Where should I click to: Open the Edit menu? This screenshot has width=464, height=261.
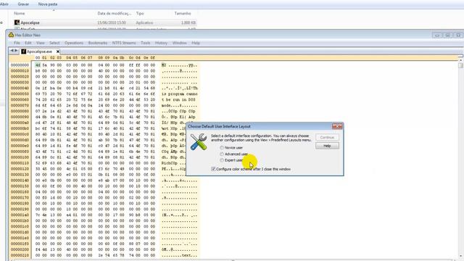click(x=28, y=43)
